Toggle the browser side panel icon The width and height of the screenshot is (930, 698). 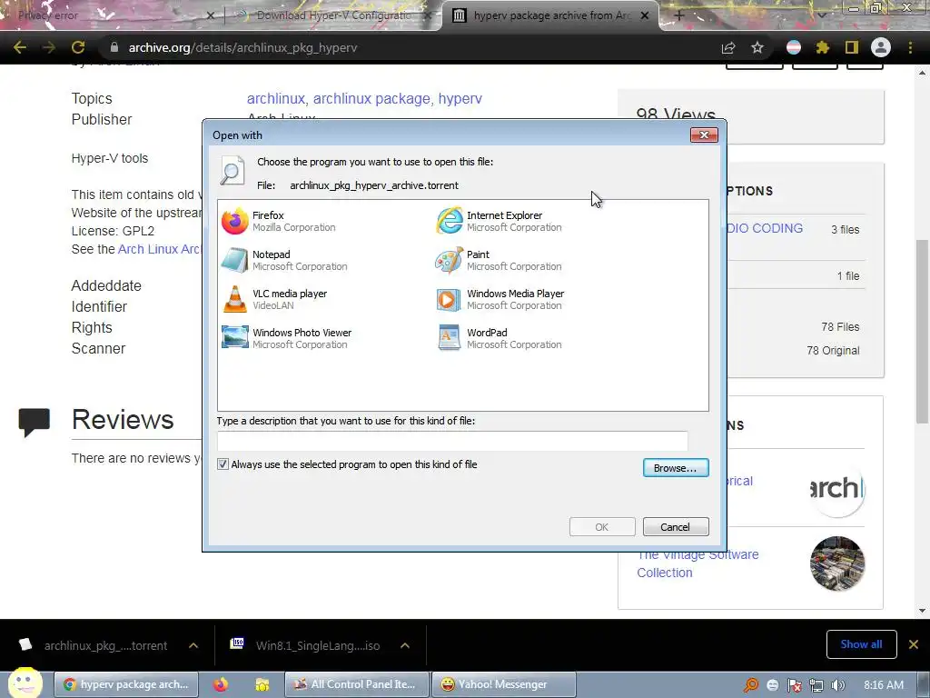851,47
